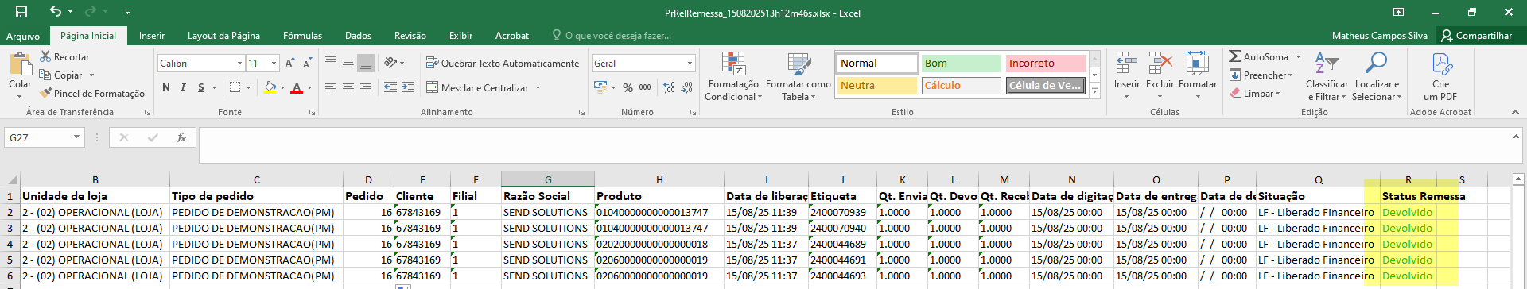Increase decimal places
The width and height of the screenshot is (1527, 289).
point(669,87)
